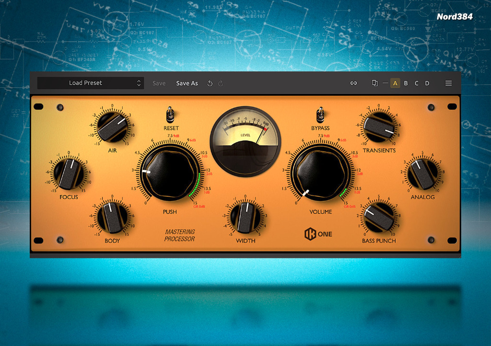The image size is (491, 346).
Task: Click the MASTERING PROCESSOR label
Action: pyautogui.click(x=180, y=235)
